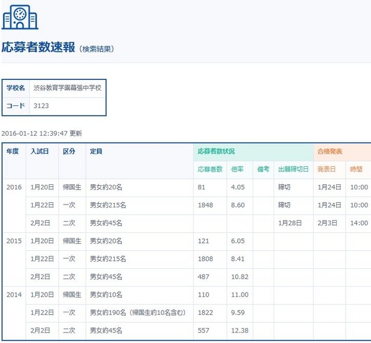371x343 pixels.
Task: Click the 備考 sub-header
Action: point(263,169)
